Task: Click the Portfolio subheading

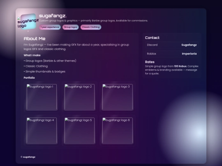Action: [29, 77]
